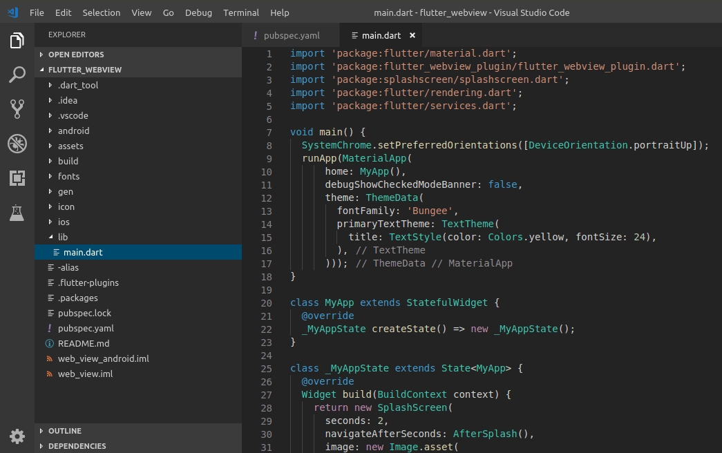This screenshot has height=453, width=722.
Task: Collapse the lib folder
Action: click(53, 237)
